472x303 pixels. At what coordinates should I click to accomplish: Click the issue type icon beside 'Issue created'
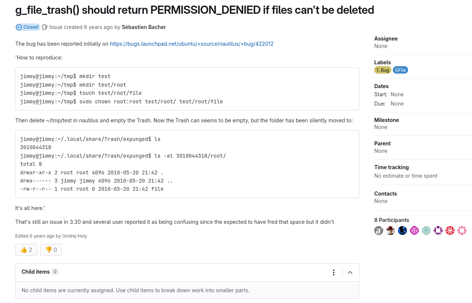tap(45, 27)
